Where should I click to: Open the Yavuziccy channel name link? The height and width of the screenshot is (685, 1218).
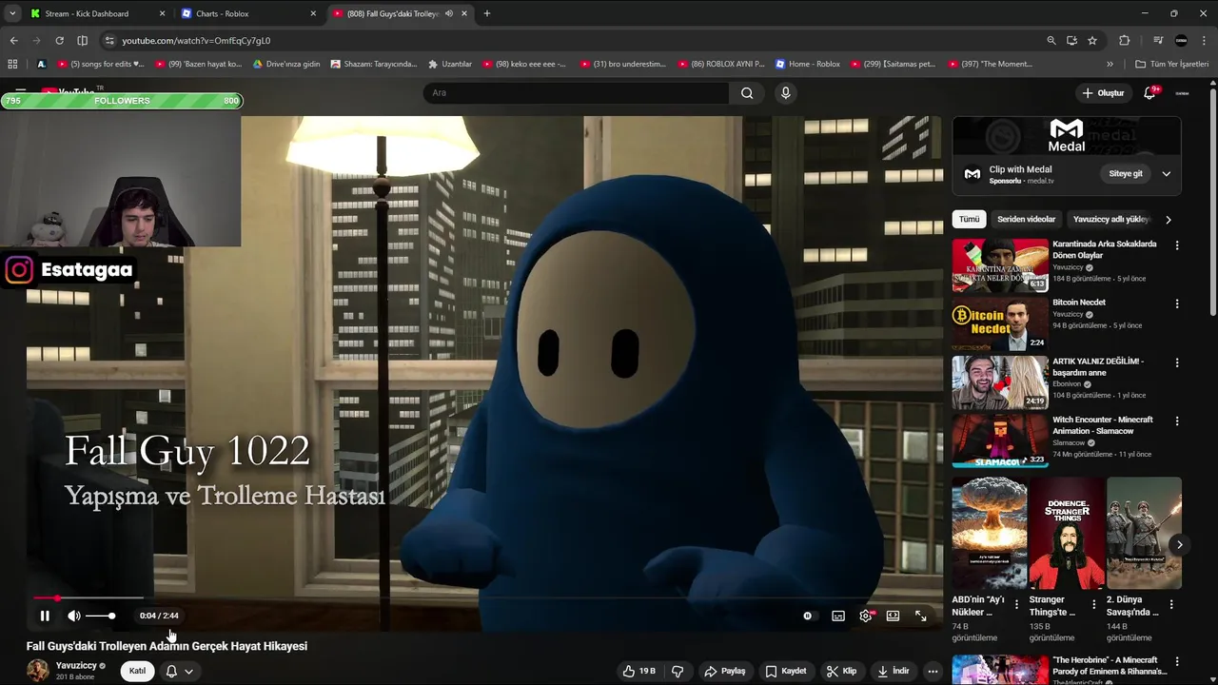(x=76, y=665)
